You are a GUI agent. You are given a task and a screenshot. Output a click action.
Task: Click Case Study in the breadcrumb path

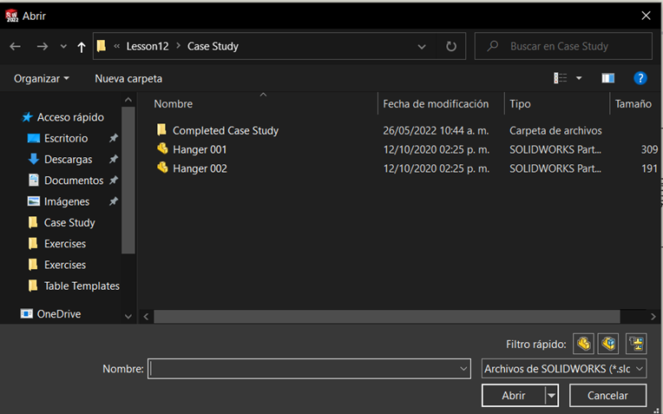click(213, 46)
